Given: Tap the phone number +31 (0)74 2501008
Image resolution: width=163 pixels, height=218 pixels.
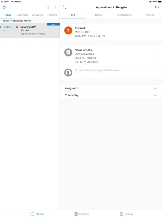Looking at the screenshot, I should point(87,62).
